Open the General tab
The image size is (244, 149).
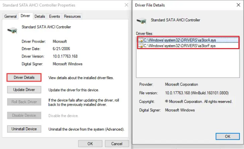tap(10, 16)
